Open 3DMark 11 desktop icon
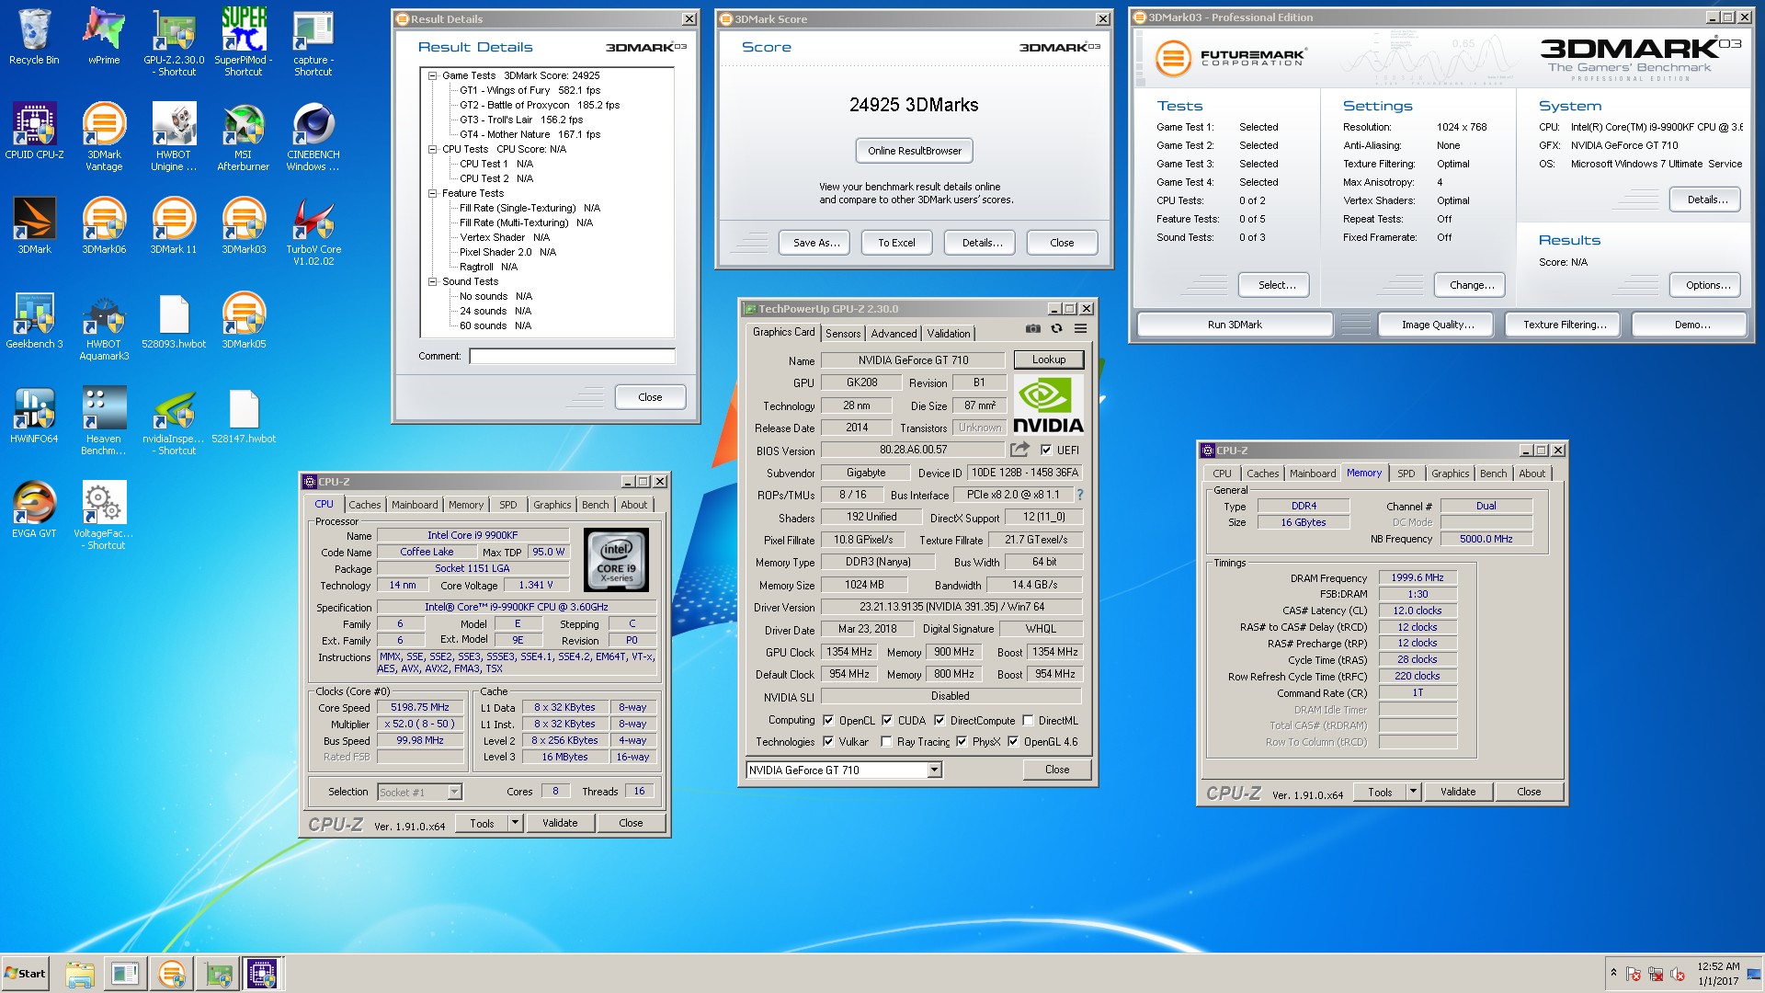 (174, 225)
